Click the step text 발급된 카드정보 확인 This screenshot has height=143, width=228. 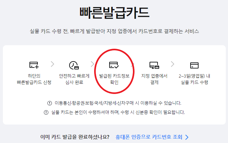(114, 79)
